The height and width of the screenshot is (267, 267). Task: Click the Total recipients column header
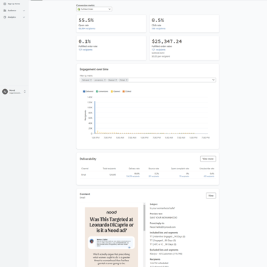coord(109,169)
